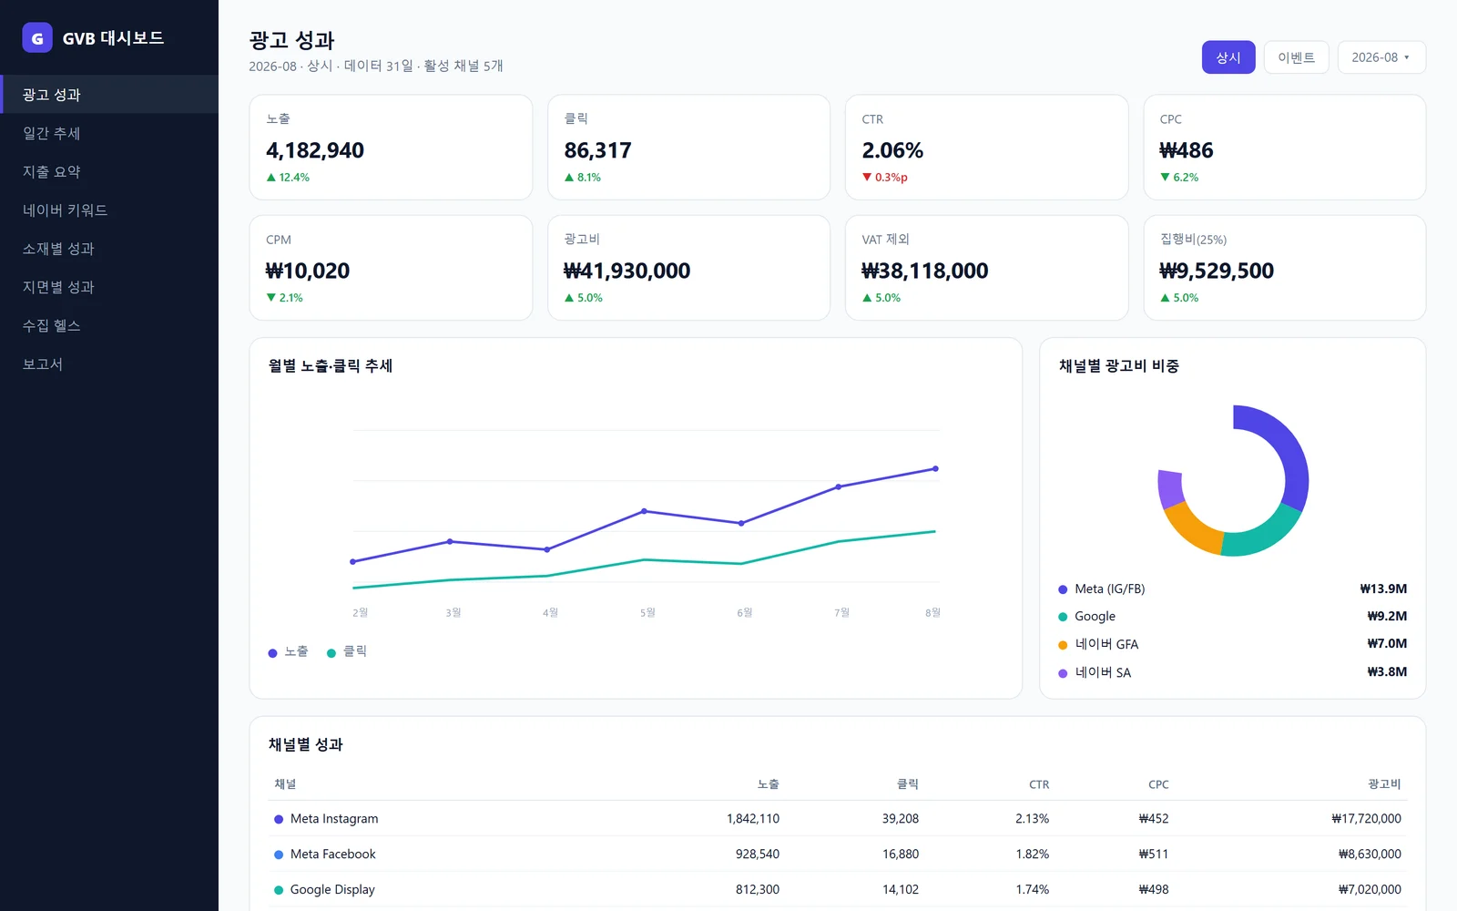Click the CPC value ₩486
Image resolution: width=1457 pixels, height=911 pixels.
click(x=1187, y=150)
